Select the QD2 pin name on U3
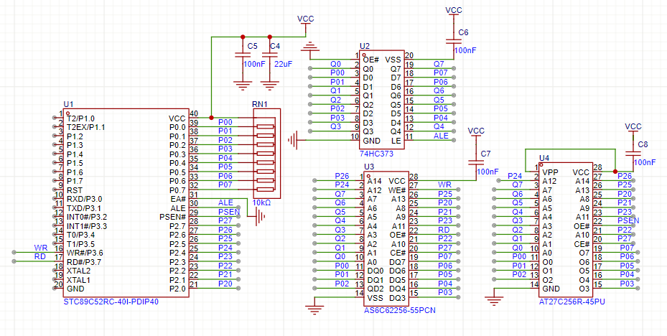 pyautogui.click(x=376, y=289)
